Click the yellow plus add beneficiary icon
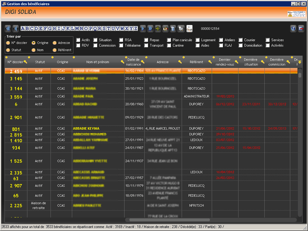Image resolution: width=308 pixels, height=231 pixels. [x=158, y=29]
